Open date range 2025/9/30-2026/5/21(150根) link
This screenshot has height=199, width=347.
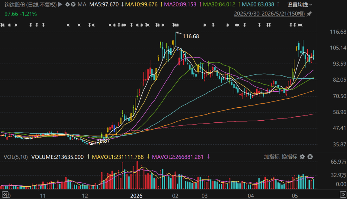(x=269, y=14)
